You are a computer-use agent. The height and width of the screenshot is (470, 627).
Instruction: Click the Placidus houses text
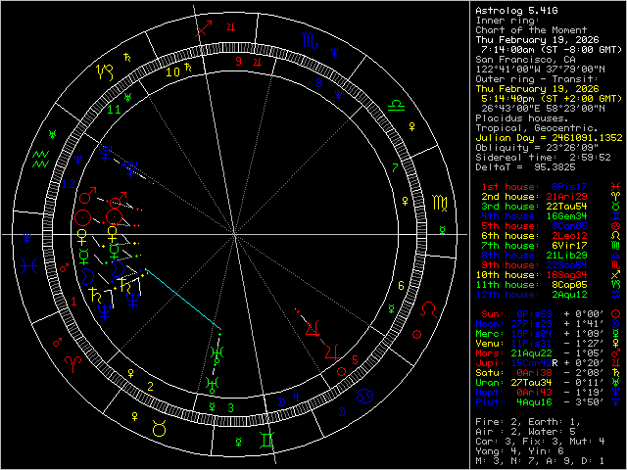click(523, 117)
